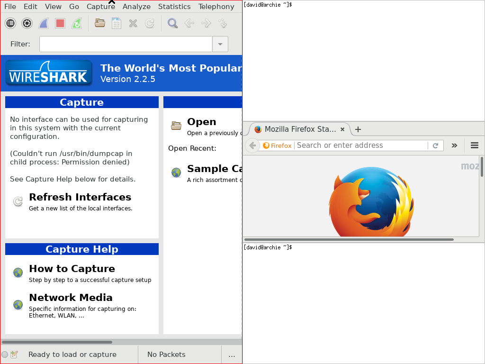
Task: Open the View menu
Action: (x=53, y=7)
